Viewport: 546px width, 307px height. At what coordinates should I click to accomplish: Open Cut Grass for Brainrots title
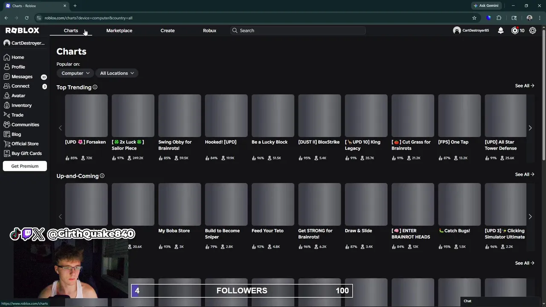(x=411, y=145)
